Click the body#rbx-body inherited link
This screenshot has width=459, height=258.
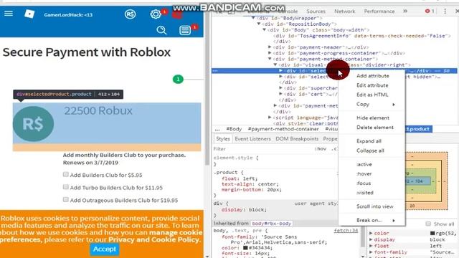point(271,224)
